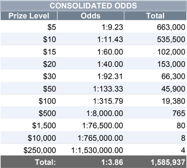Image resolution: width=187 pixels, height=168 pixels.
Task: Select the Total column header
Action: pyautogui.click(x=155, y=16)
